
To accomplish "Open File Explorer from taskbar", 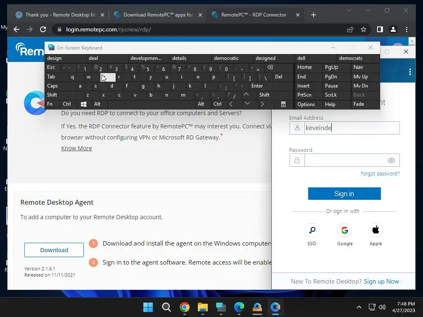I will [202, 307].
